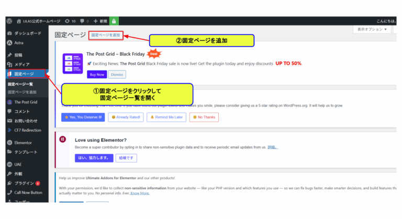Click the plus 新規 icon in admin bar

click(95, 21)
